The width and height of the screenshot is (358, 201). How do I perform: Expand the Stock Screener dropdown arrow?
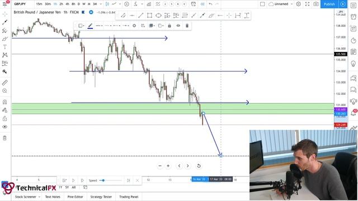[39, 197]
